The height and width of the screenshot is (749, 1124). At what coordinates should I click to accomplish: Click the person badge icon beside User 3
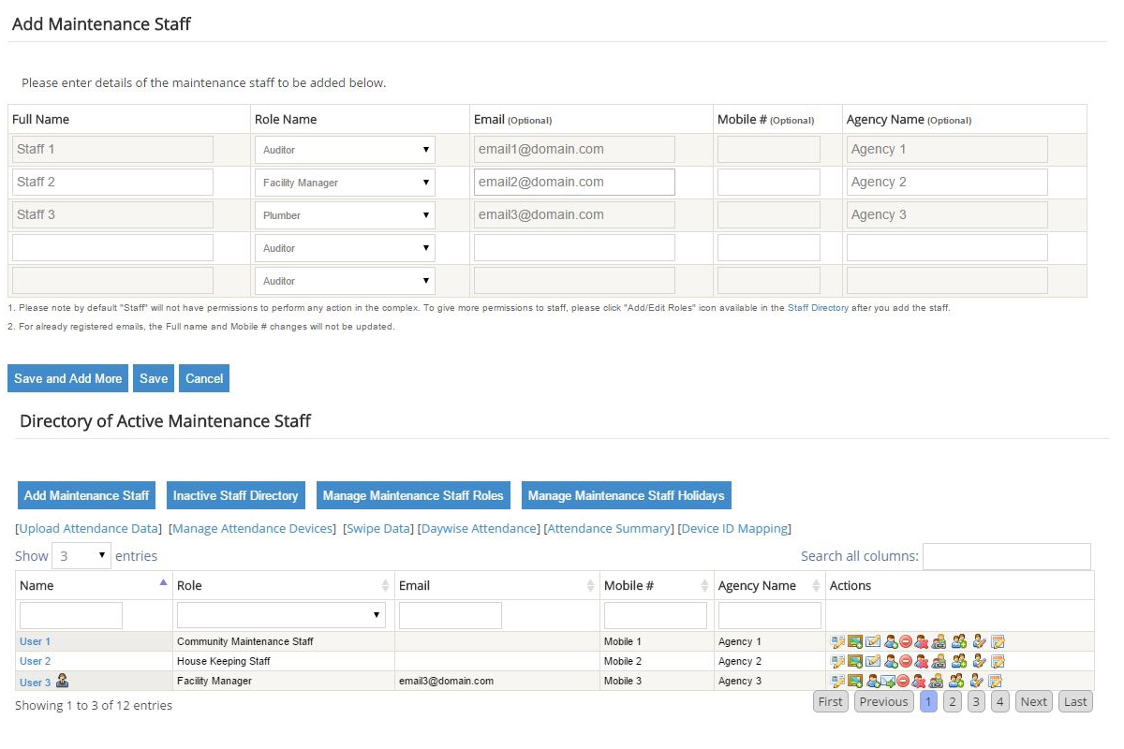(x=63, y=681)
